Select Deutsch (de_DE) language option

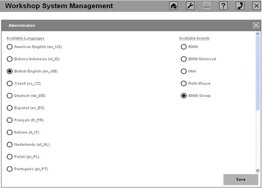point(10,95)
